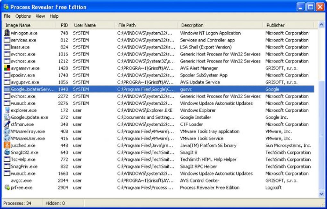Sort by PID column header
The height and width of the screenshot is (209, 327).
[63, 25]
